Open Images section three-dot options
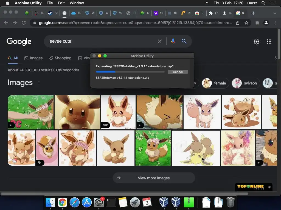The image size is (281, 210). 39,83
